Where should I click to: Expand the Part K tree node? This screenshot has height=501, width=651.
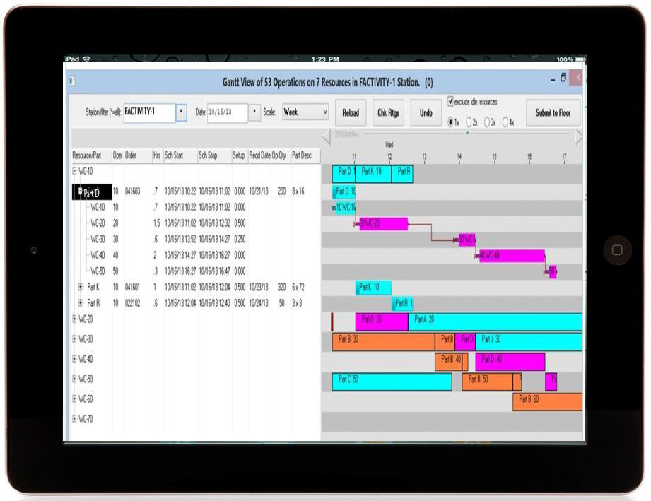pos(80,288)
